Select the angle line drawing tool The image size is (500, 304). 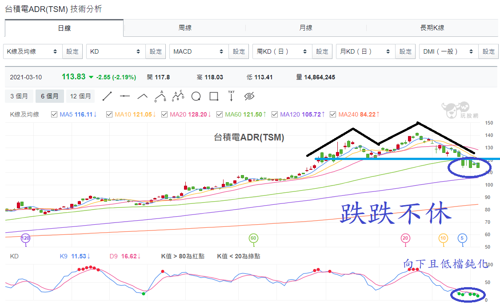[x=143, y=96]
